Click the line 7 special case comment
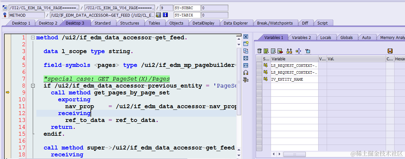 107,79
